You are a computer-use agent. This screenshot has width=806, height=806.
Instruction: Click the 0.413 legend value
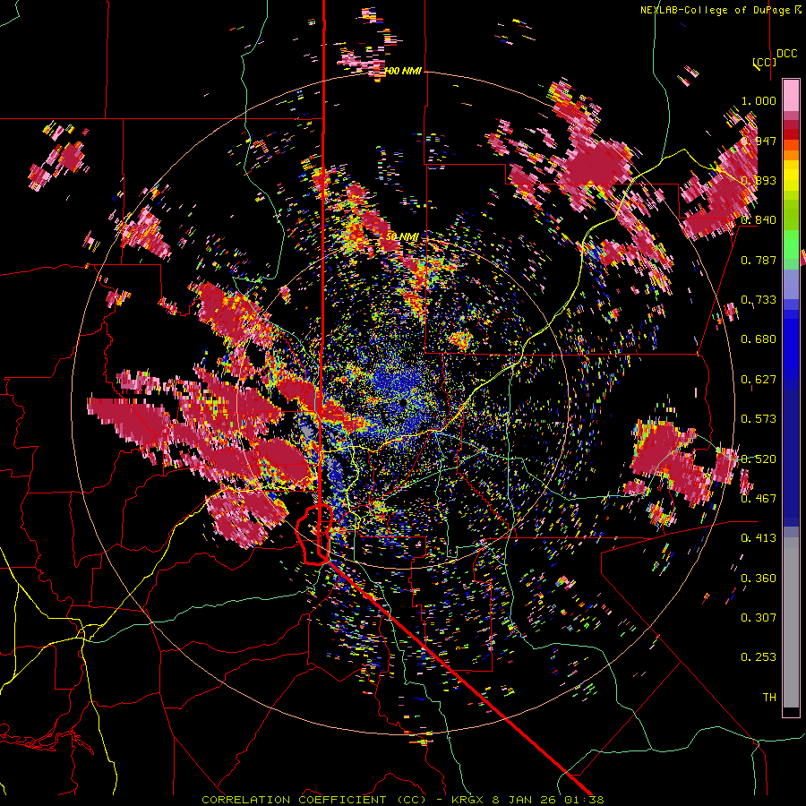point(759,538)
